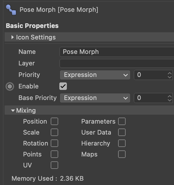
Task: Click the Priority value stepper arrows
Action: click(x=169, y=75)
